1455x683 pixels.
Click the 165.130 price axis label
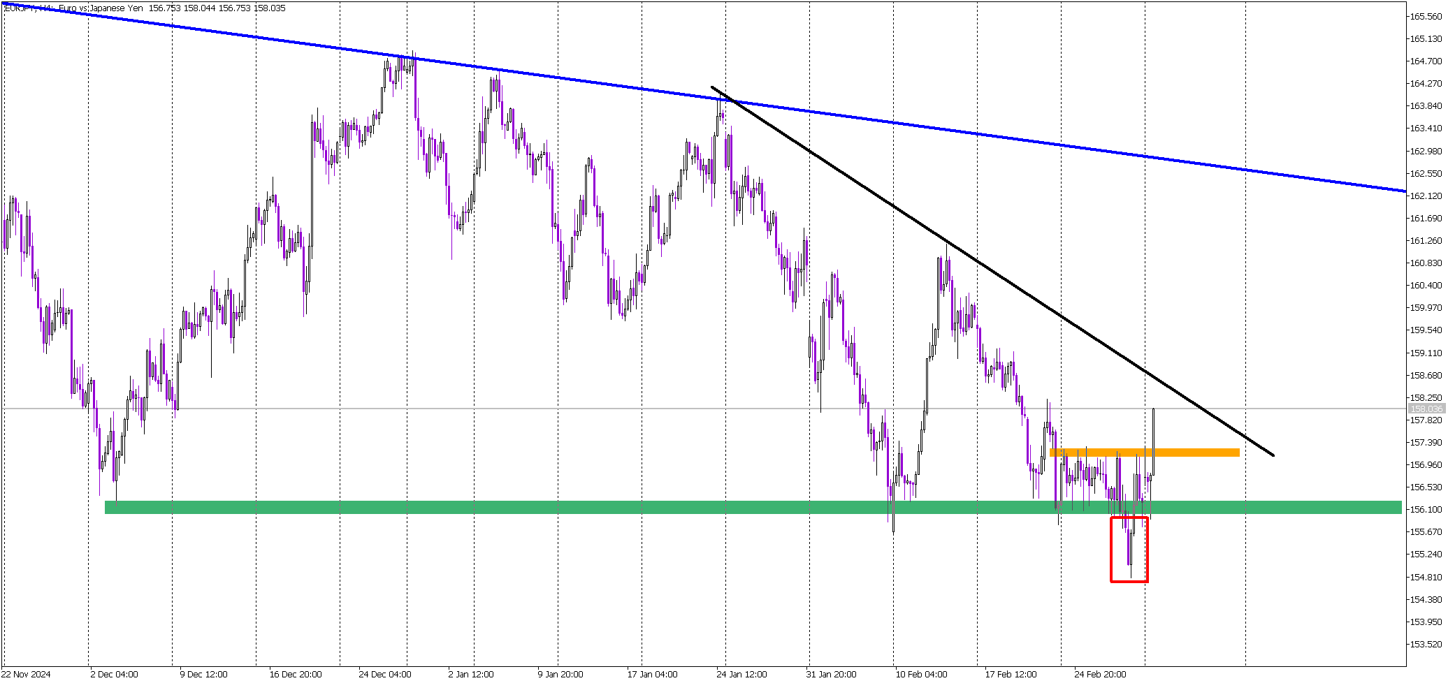click(1426, 38)
